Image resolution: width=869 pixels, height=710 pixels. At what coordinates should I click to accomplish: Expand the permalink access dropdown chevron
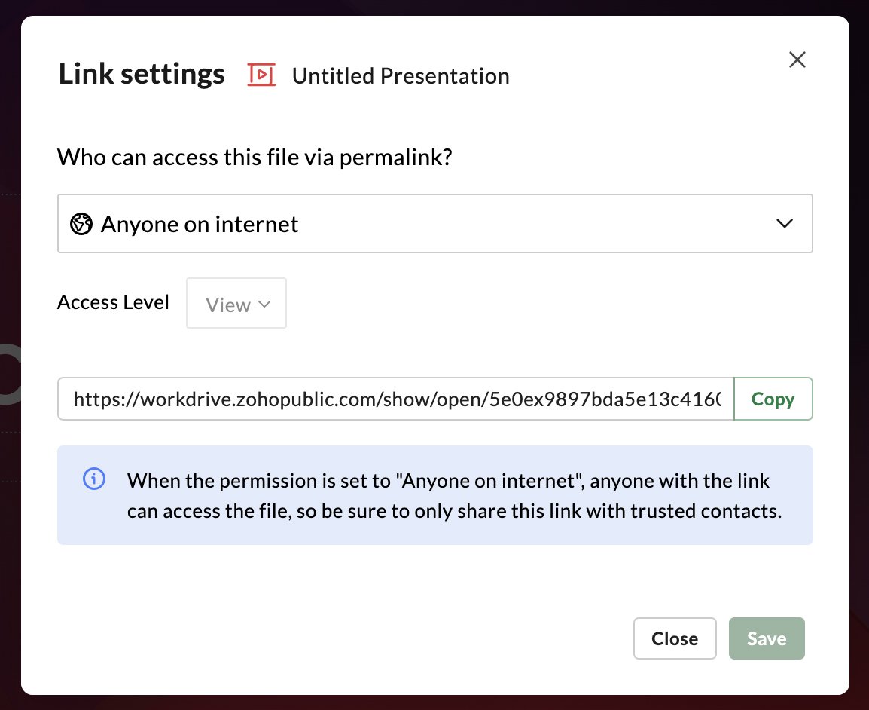tap(784, 224)
